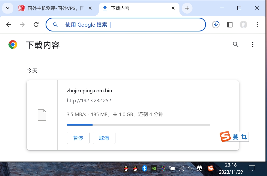Cancel the download with 取消 button

tap(104, 138)
